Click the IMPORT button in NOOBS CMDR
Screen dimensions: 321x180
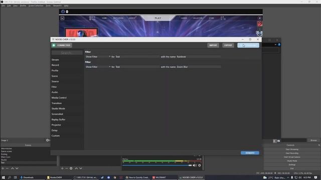click(x=213, y=45)
